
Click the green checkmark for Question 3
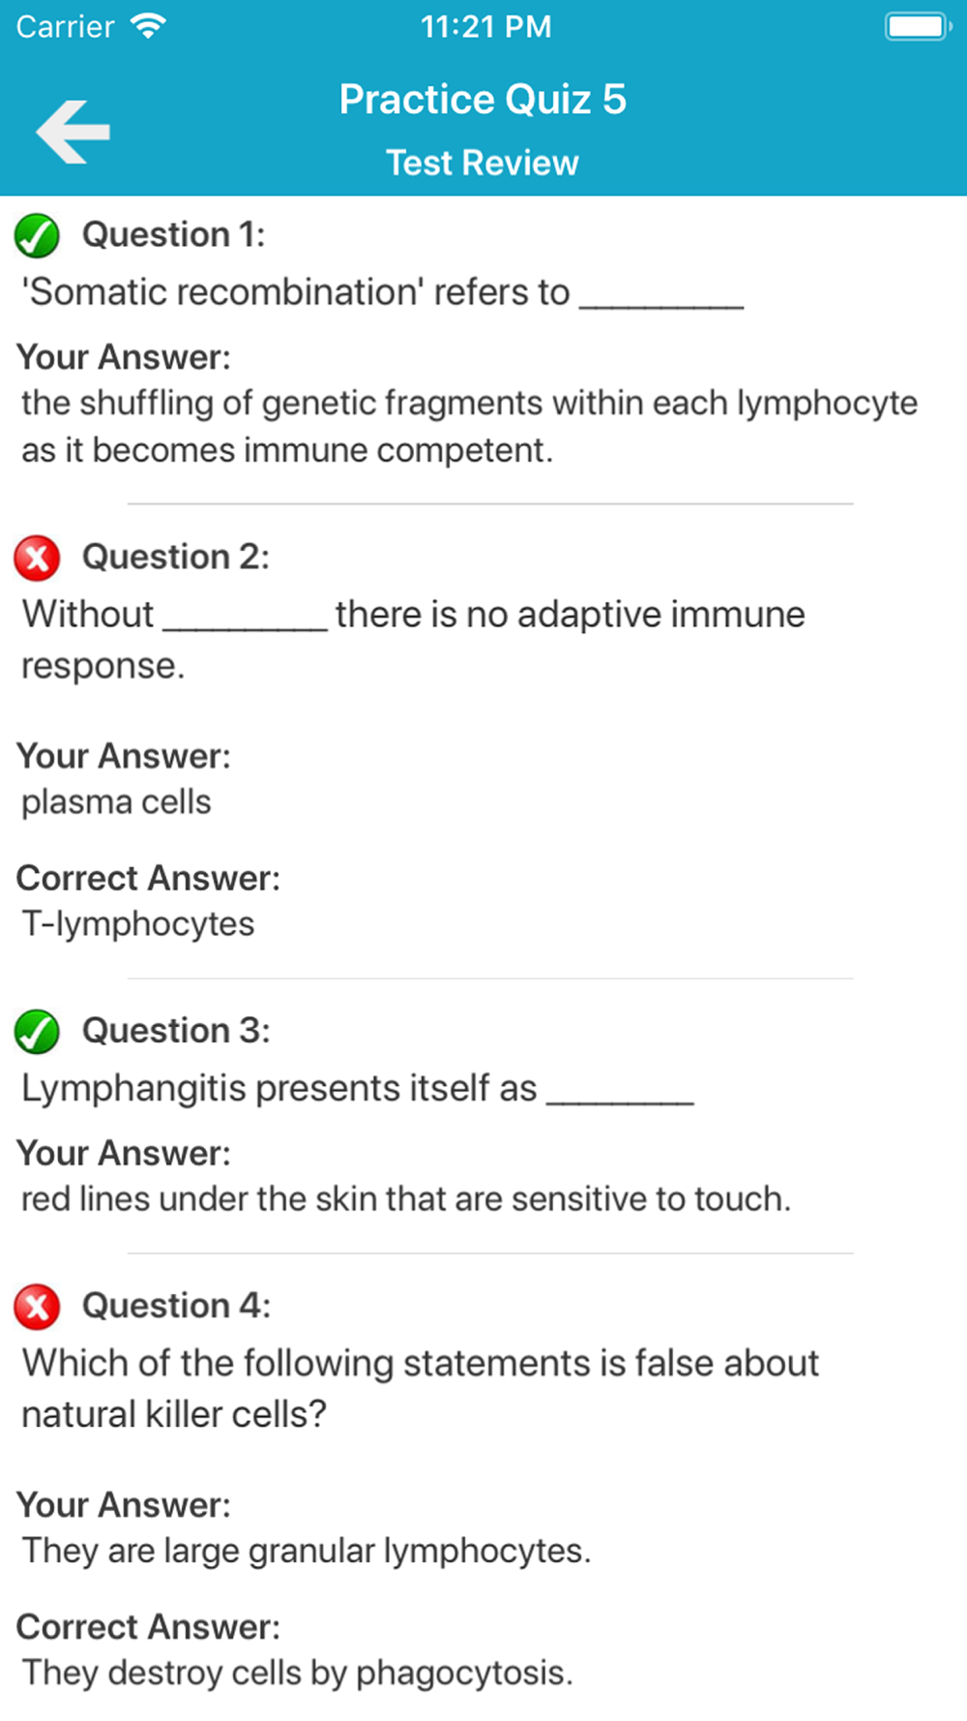tap(37, 1032)
